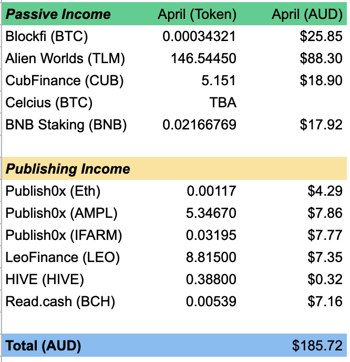Select the 'BNB Staking (BNB)' cell
This screenshot has height=362, width=350.
point(66,125)
